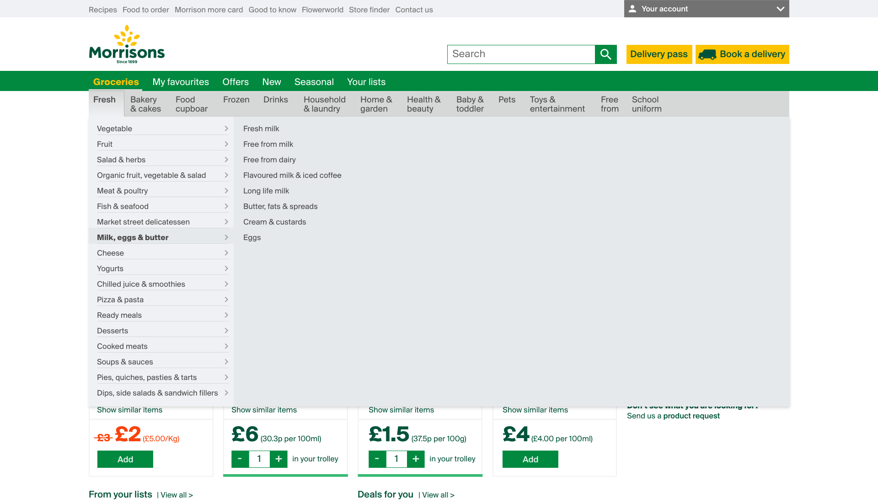Click product request link
Screen dimensions: 878x503
[x=691, y=416]
